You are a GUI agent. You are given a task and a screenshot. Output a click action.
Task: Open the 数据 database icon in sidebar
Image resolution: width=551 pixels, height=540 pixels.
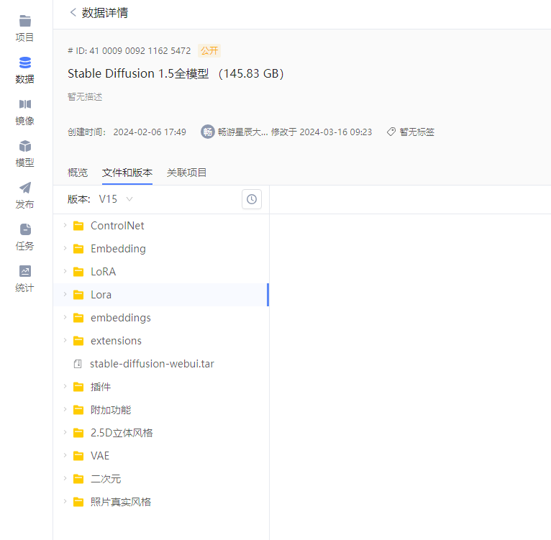[25, 63]
